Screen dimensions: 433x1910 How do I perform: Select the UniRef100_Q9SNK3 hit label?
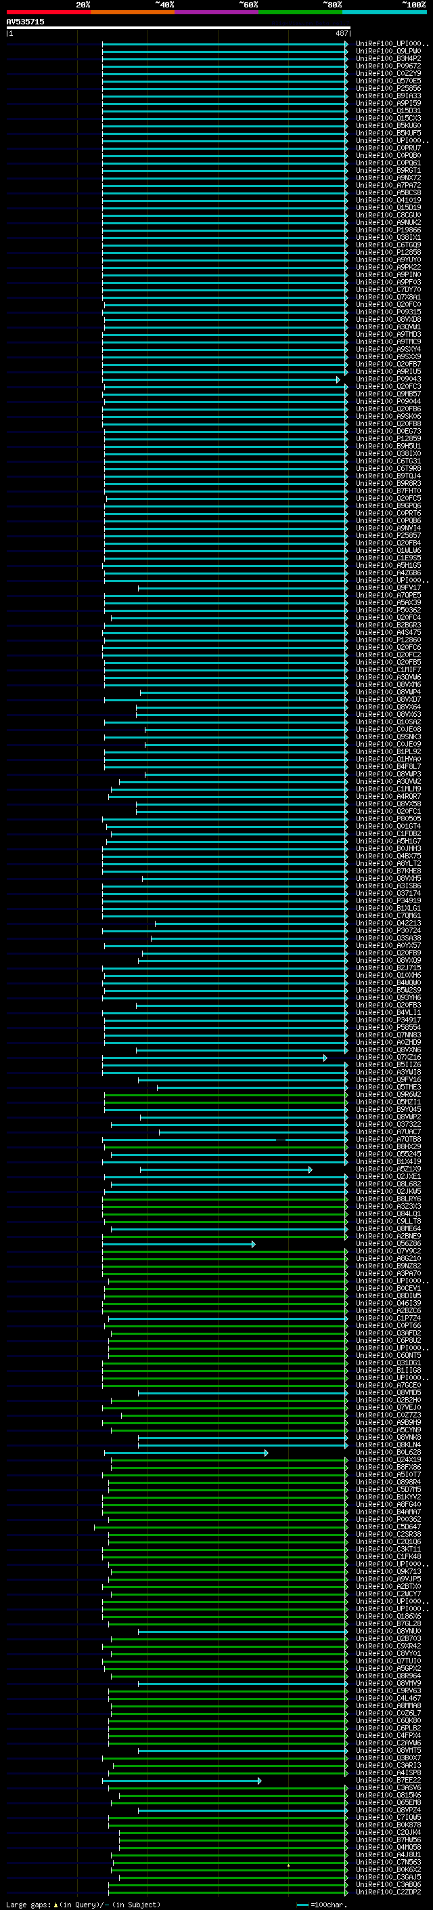(x=388, y=736)
